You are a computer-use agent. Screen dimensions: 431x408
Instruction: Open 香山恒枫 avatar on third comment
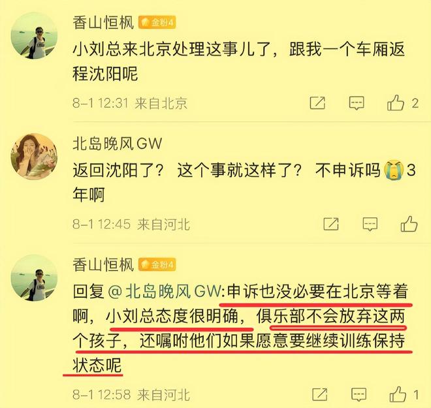point(34,278)
